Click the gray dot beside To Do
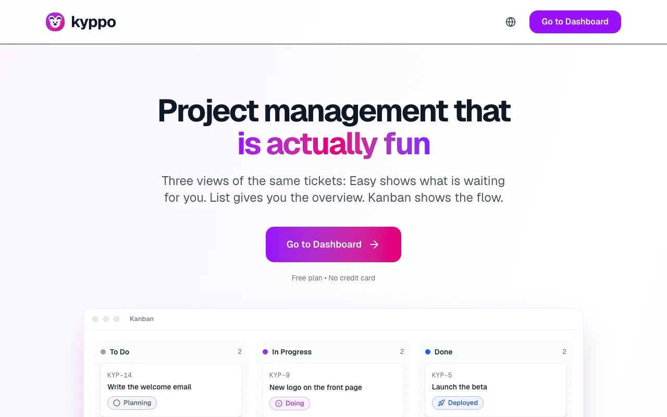This screenshot has width=667, height=417. click(103, 352)
